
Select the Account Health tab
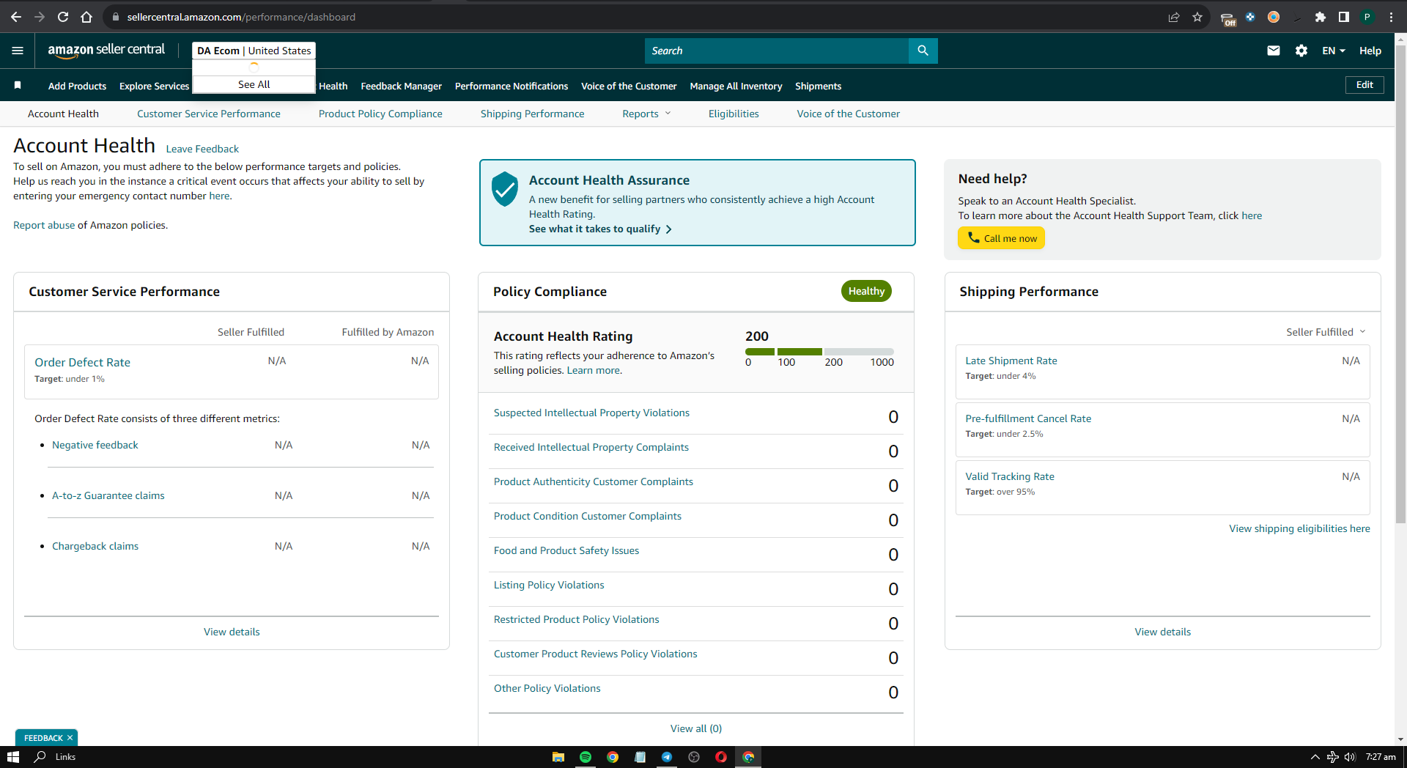coord(63,114)
